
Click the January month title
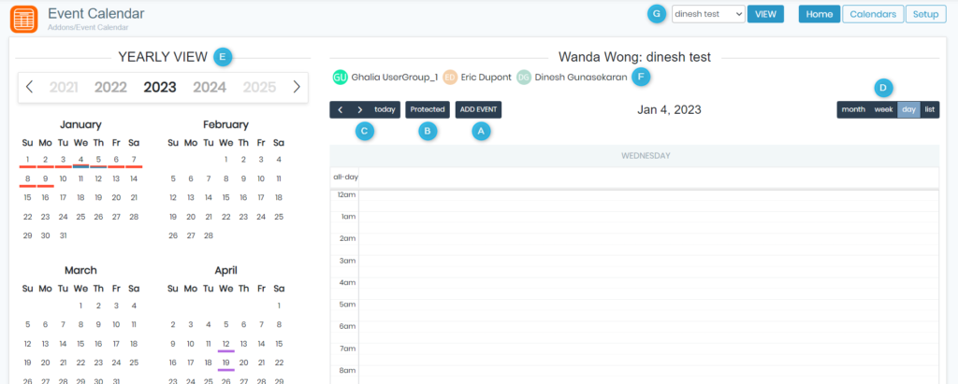pos(80,124)
